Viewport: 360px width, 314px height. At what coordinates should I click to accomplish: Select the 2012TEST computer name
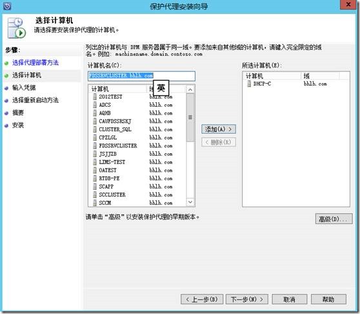click(110, 97)
